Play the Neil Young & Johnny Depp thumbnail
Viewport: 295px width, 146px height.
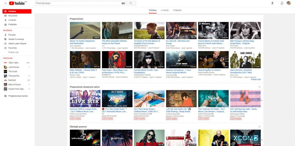click(x=245, y=30)
